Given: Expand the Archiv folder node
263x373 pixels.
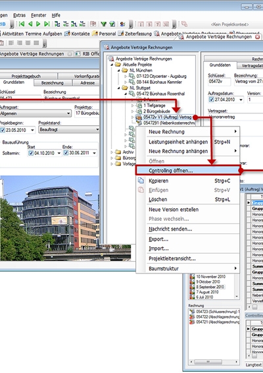Looking at the screenshot, I should tap(112, 152).
